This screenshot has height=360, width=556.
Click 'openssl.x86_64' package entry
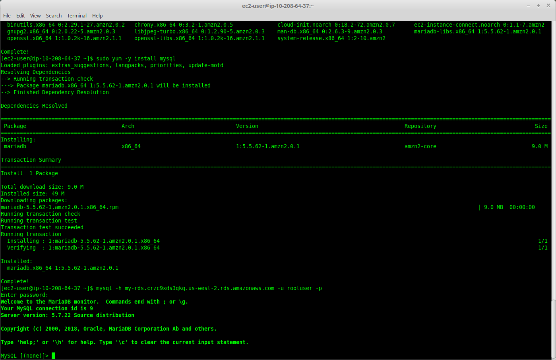click(x=64, y=38)
